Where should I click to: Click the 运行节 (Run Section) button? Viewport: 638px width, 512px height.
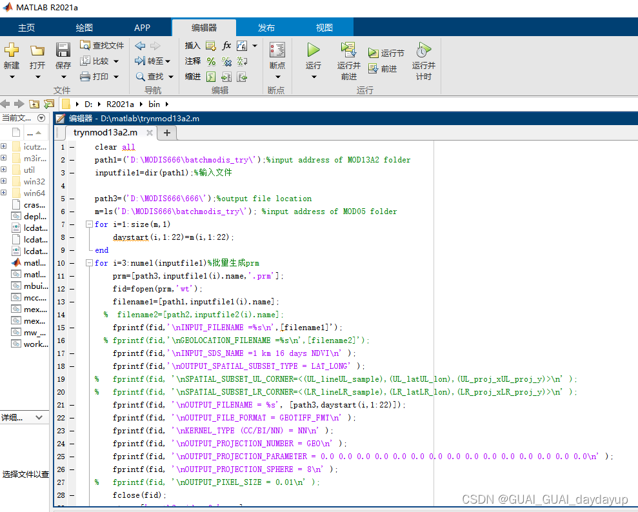(x=384, y=52)
